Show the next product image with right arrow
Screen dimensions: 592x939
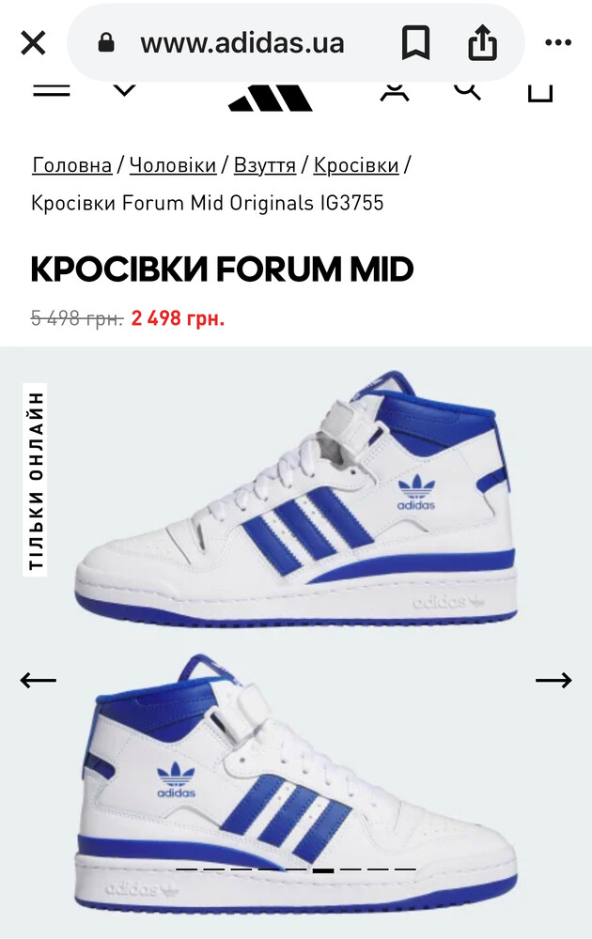553,680
